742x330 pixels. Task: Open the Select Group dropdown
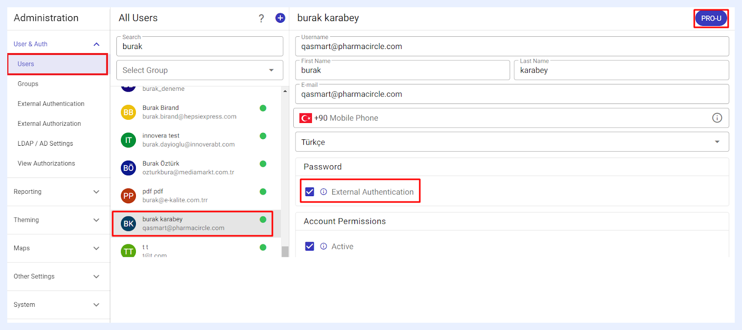click(200, 70)
